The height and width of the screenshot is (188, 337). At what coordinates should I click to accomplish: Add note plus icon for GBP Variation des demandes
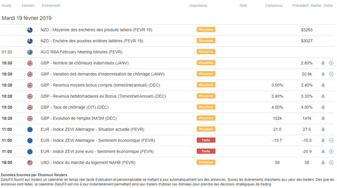tap(331, 74)
